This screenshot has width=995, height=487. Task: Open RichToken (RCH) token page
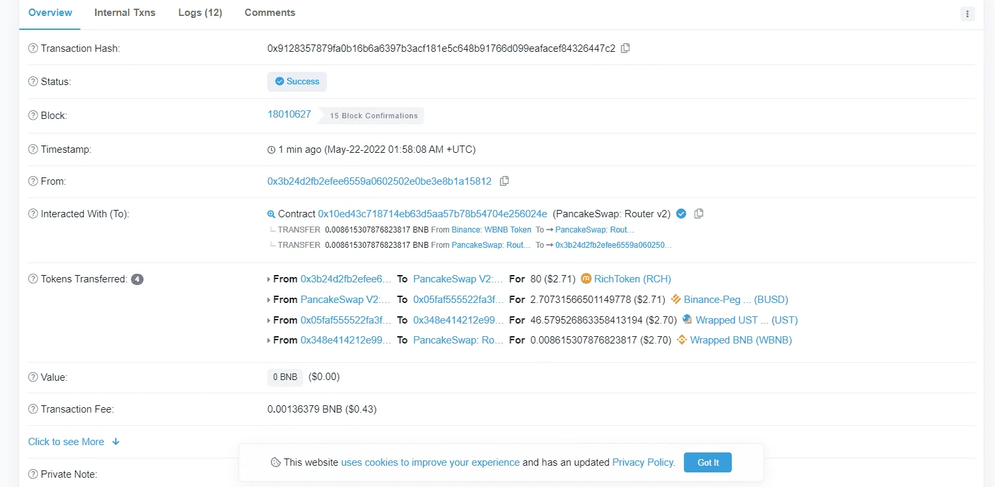click(633, 279)
